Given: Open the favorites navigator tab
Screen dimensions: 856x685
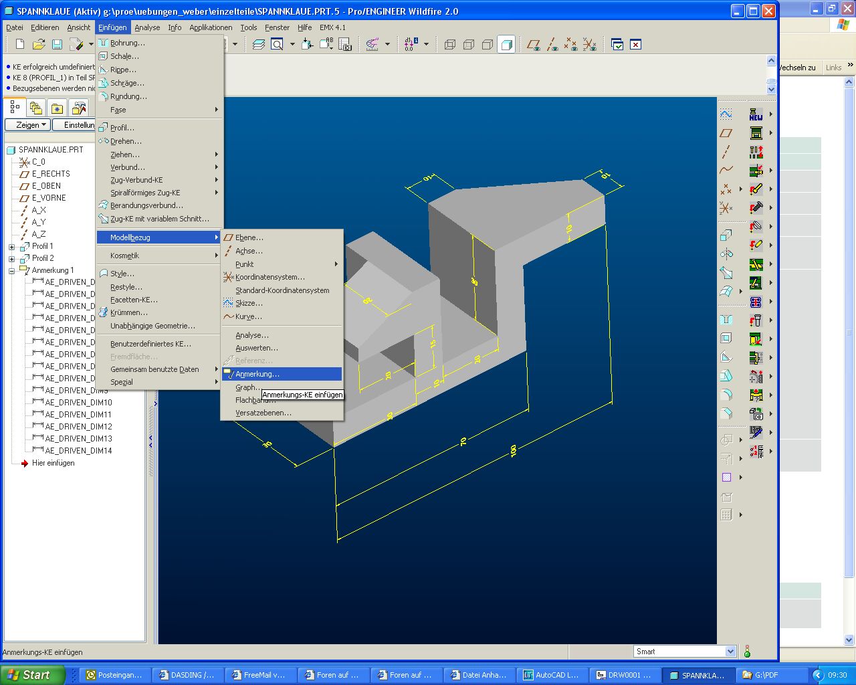Looking at the screenshot, I should [x=58, y=108].
